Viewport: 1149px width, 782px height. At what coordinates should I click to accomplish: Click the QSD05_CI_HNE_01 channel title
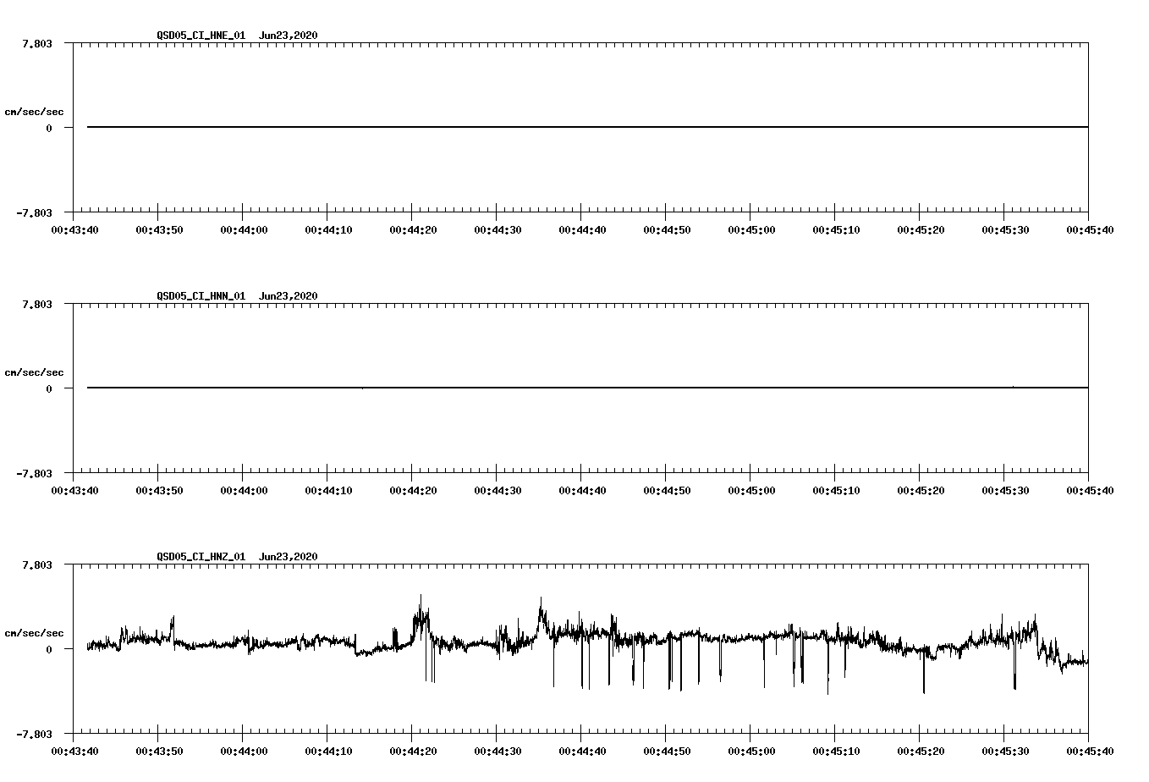(x=201, y=36)
